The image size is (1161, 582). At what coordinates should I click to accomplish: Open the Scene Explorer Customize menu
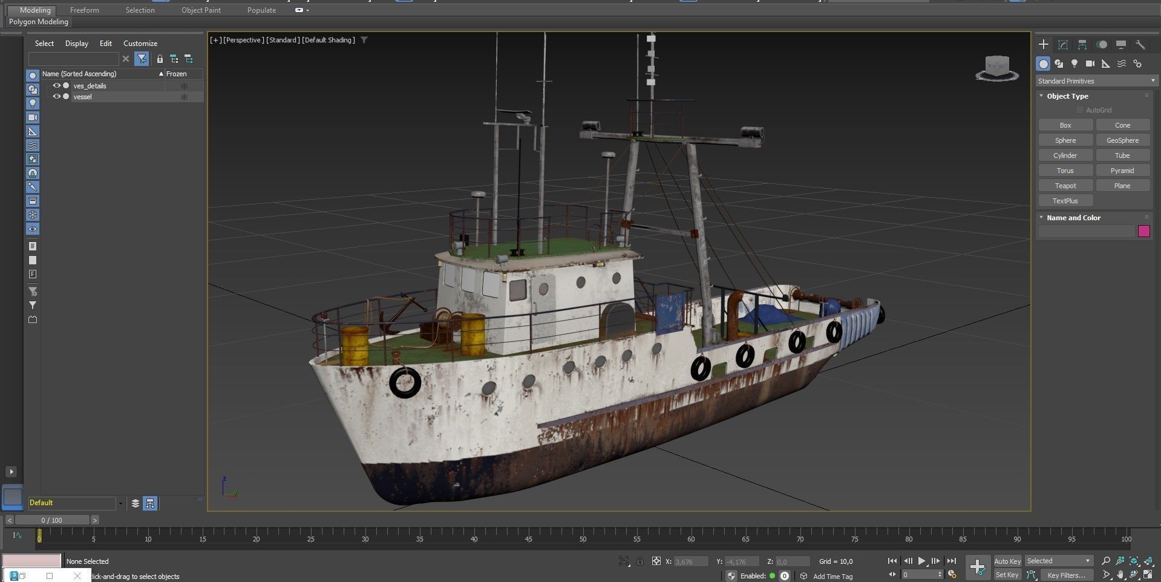[140, 44]
